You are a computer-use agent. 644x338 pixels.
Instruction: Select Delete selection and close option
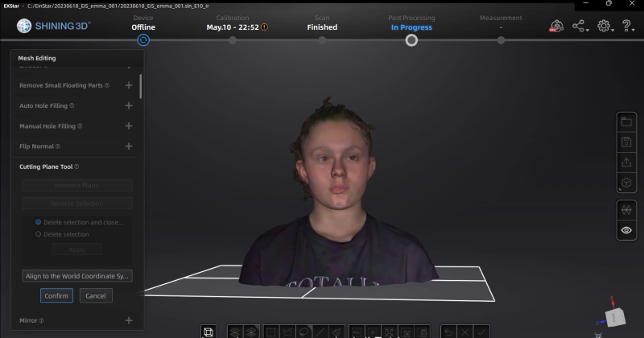(x=38, y=222)
